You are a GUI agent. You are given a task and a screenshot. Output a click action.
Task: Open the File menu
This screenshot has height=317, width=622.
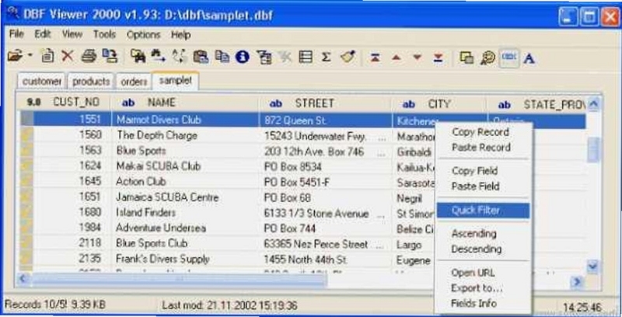click(x=16, y=34)
